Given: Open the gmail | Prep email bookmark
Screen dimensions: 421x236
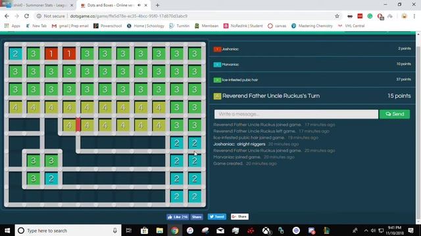Looking at the screenshot, I should [x=70, y=26].
